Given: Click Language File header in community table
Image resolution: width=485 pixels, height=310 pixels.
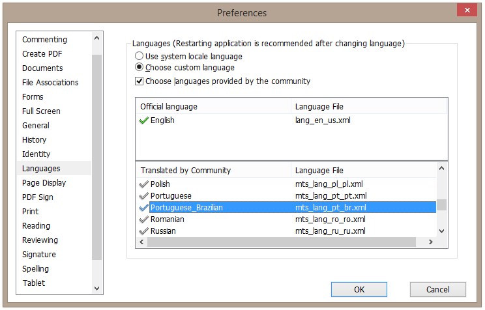Looking at the screenshot, I should click(x=364, y=170).
